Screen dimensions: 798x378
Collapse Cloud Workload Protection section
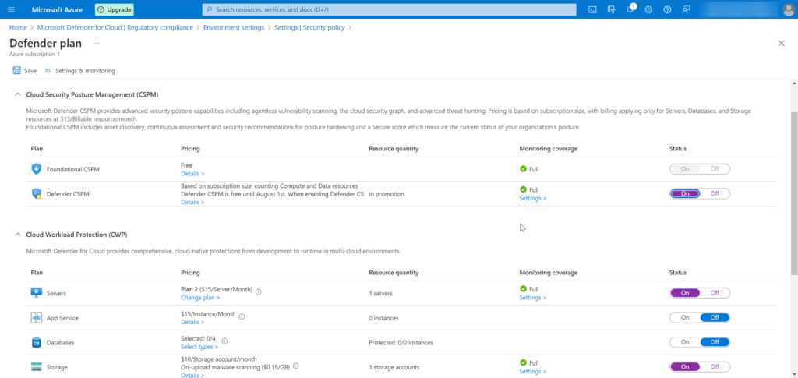pyautogui.click(x=17, y=235)
